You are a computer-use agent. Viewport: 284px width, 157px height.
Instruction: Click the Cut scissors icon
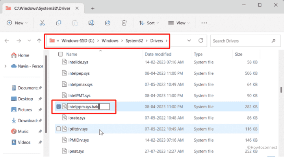(x=42, y=23)
